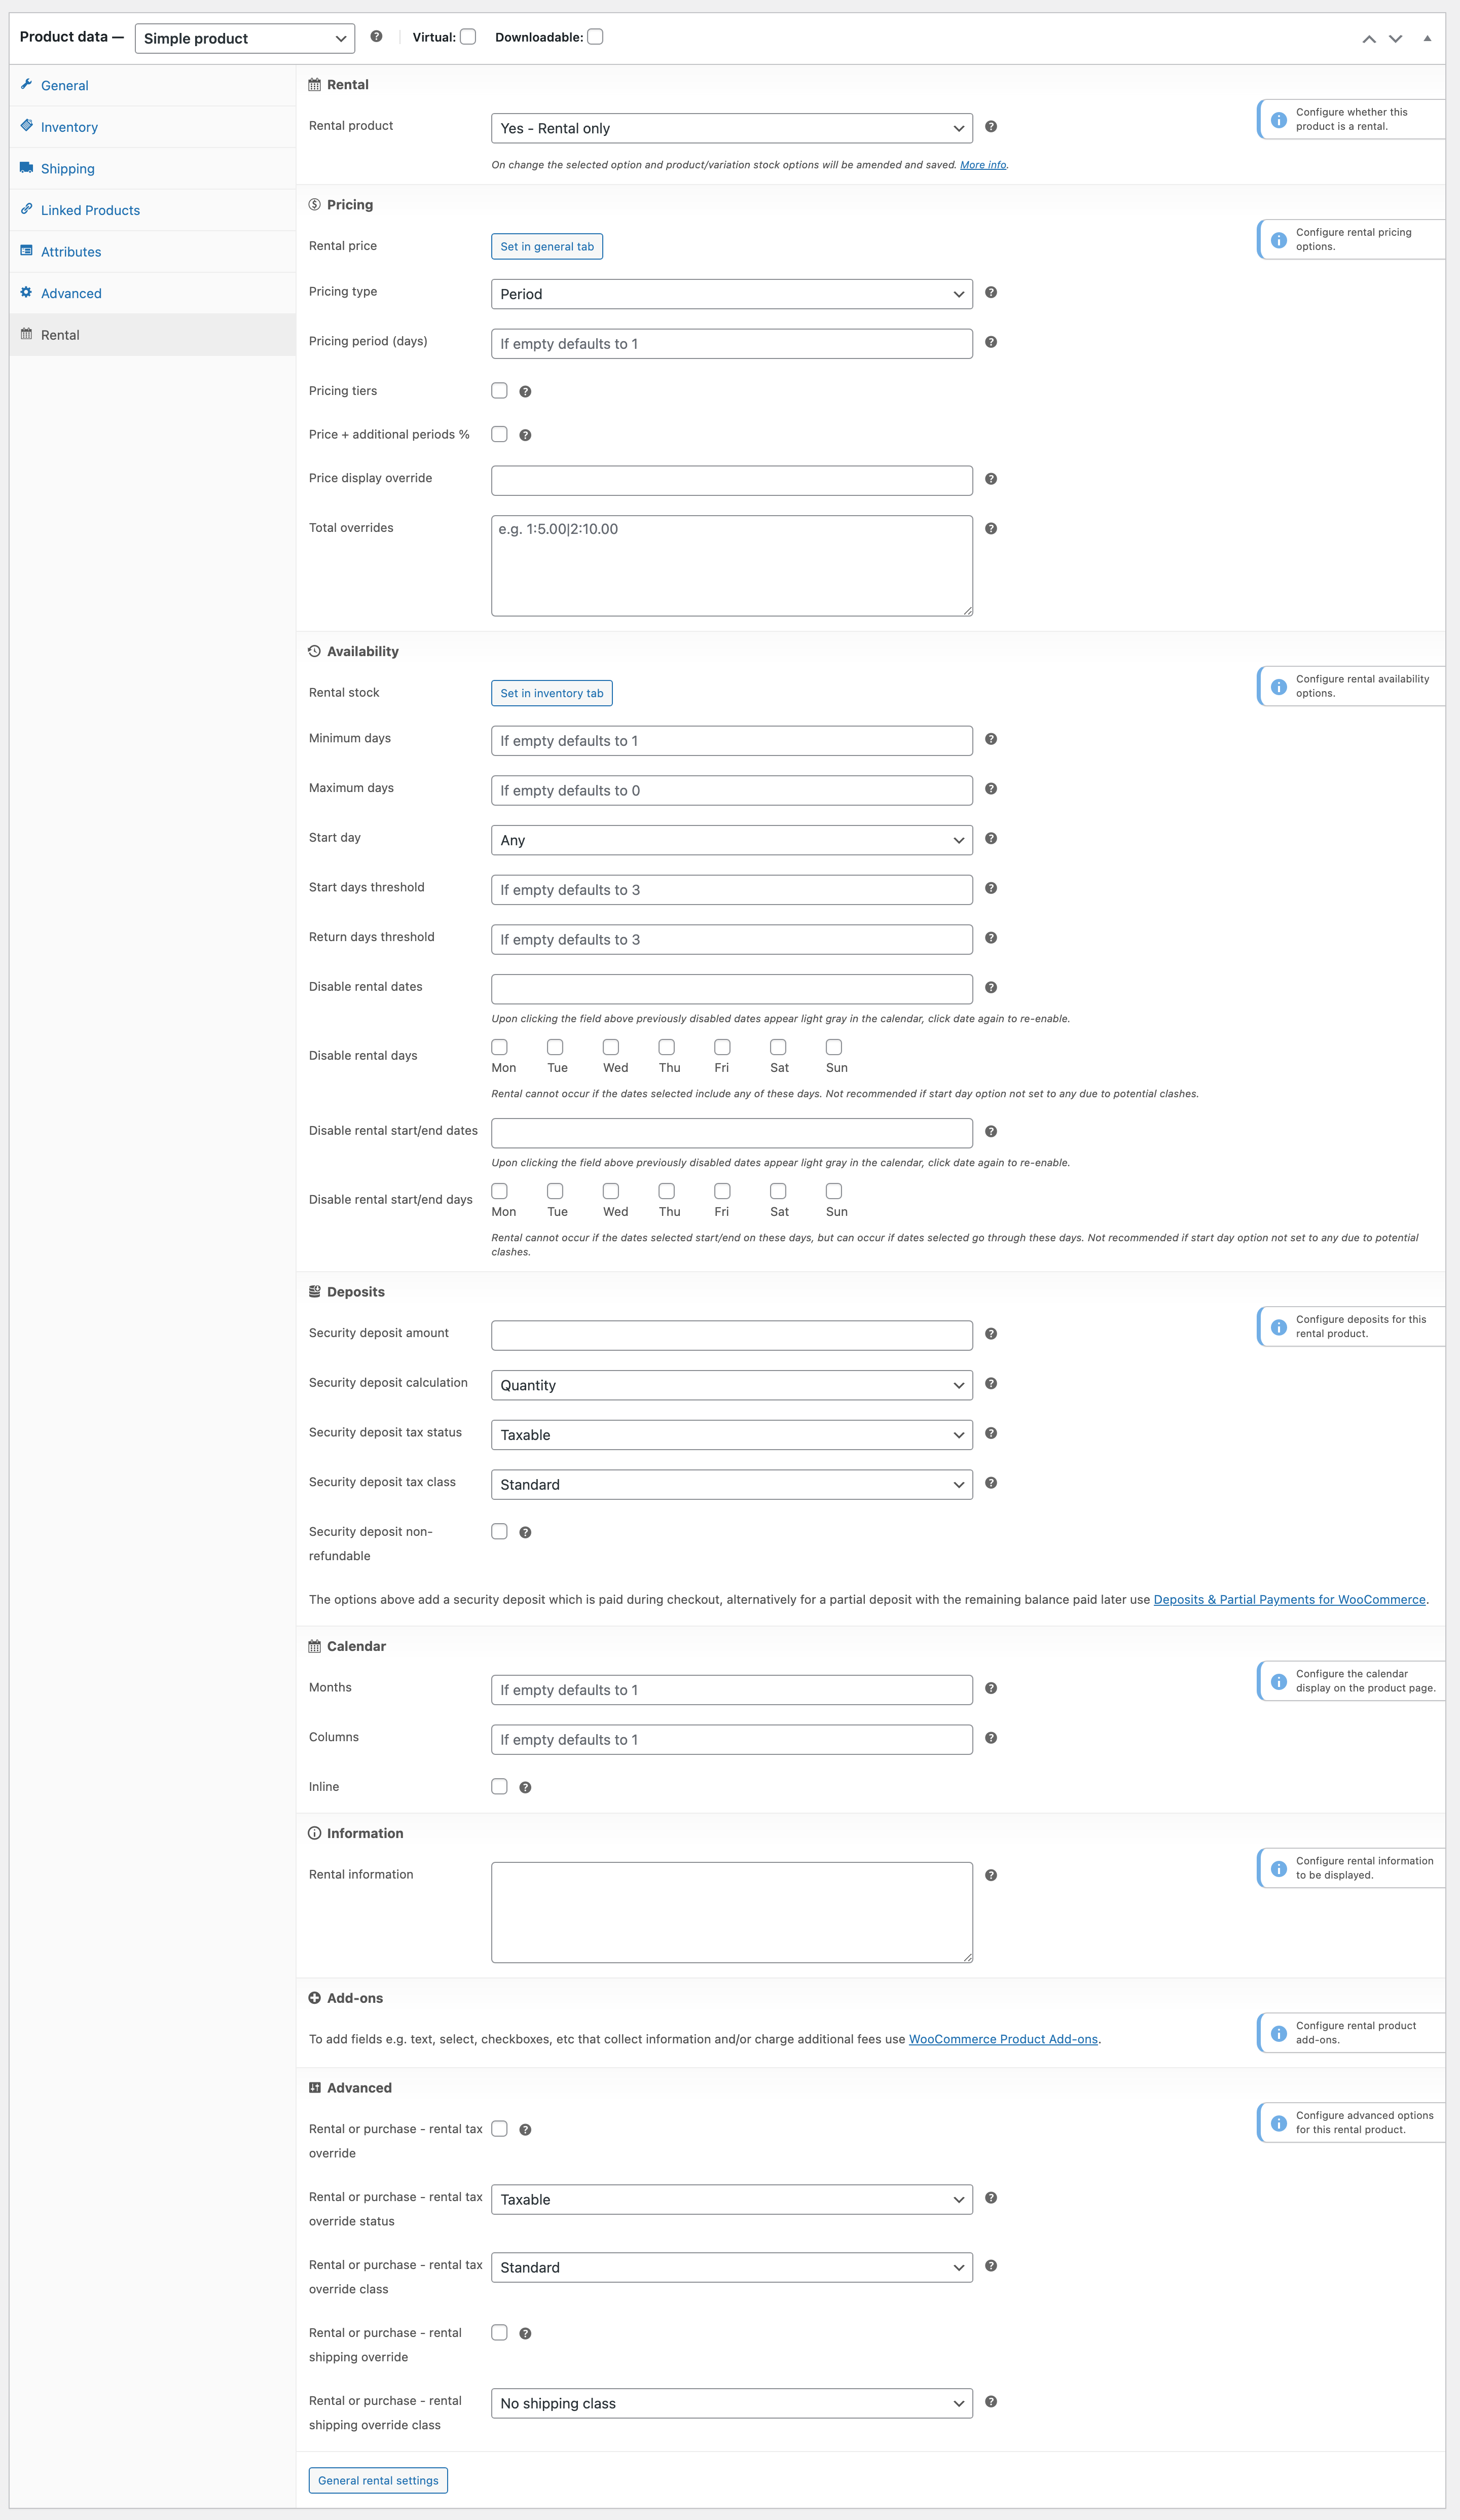Click help icon beside product type selector
1460x2520 pixels.
pos(376,37)
